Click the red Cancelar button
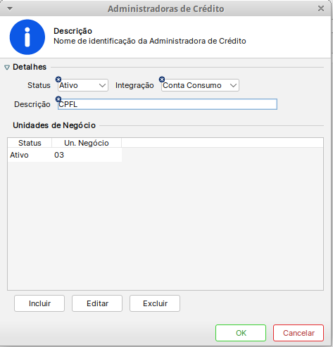The height and width of the screenshot is (347, 333). [x=299, y=333]
